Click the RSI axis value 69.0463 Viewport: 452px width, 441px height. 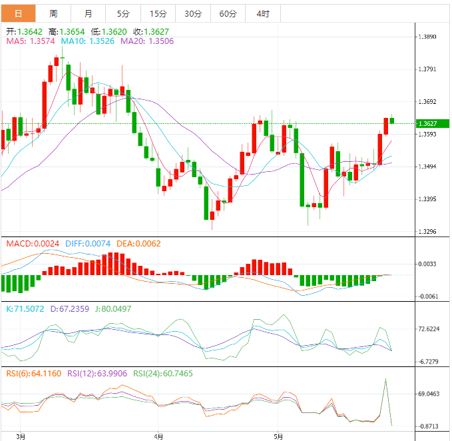429,394
